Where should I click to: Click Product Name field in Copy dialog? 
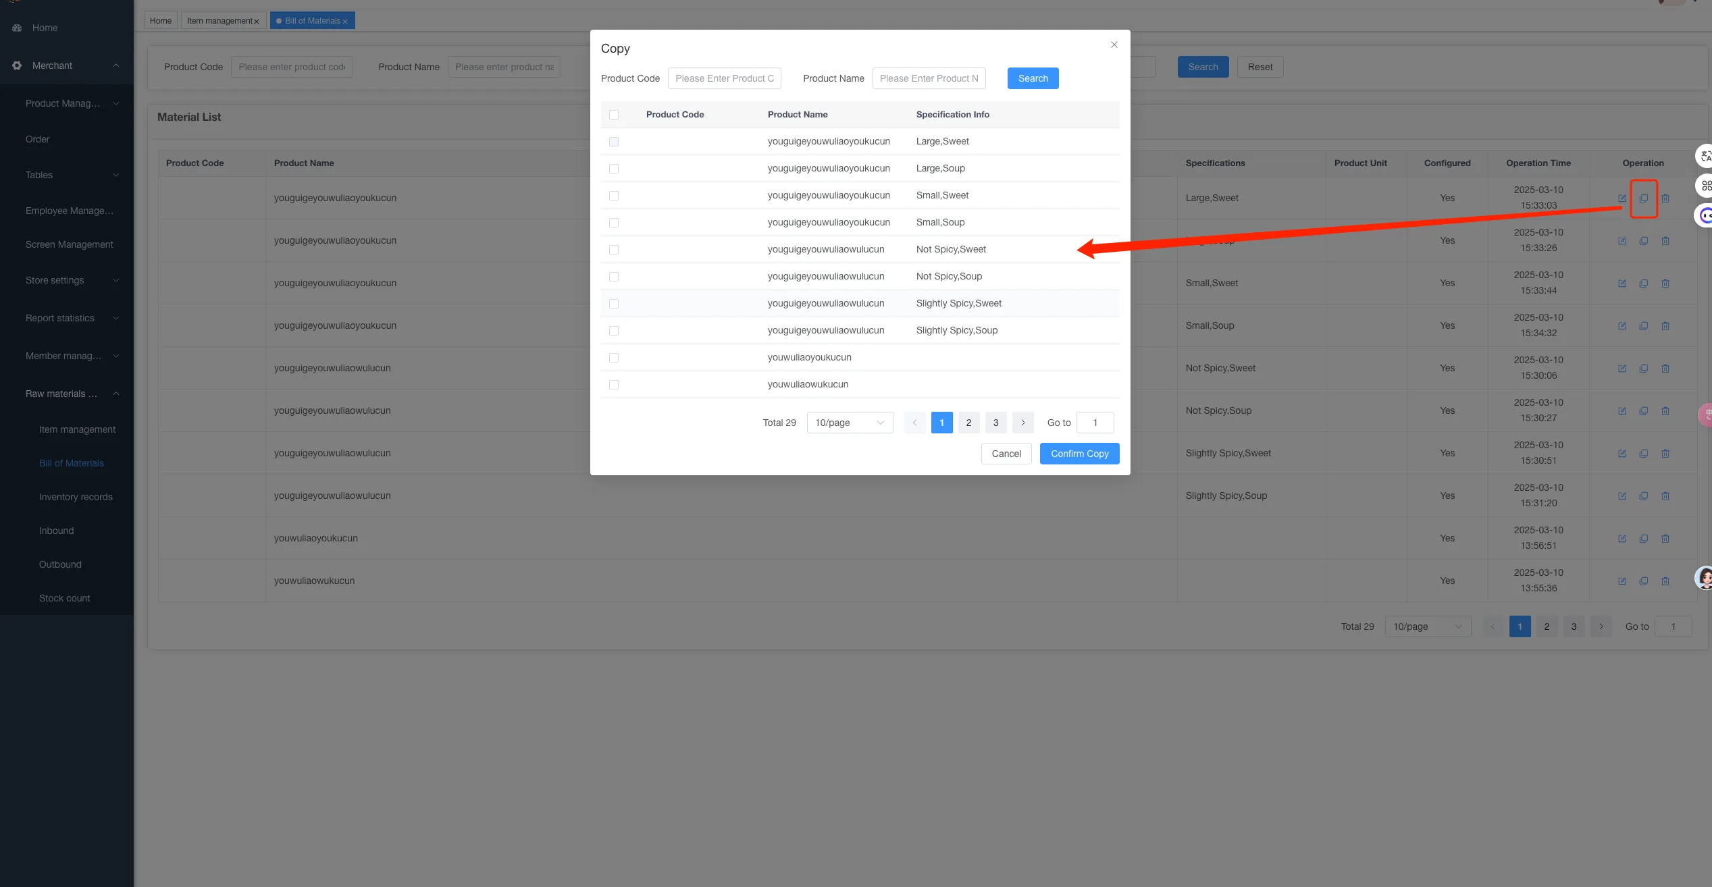pyautogui.click(x=929, y=78)
